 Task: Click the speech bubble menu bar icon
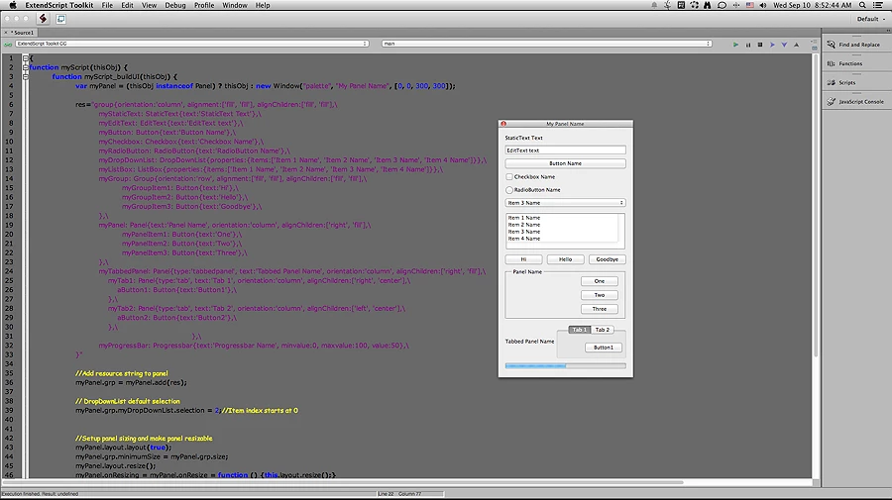coord(722,5)
